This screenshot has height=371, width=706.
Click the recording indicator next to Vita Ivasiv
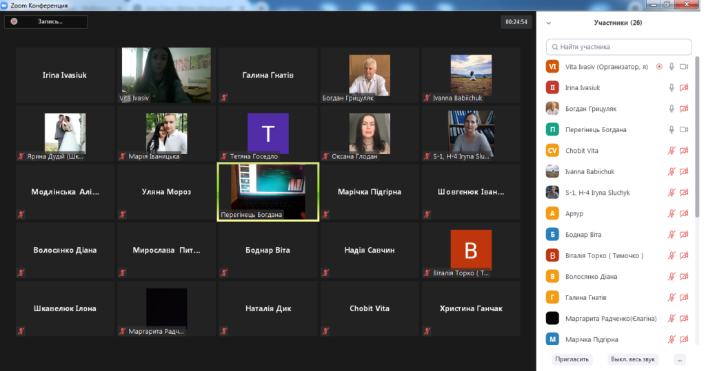[x=659, y=67]
